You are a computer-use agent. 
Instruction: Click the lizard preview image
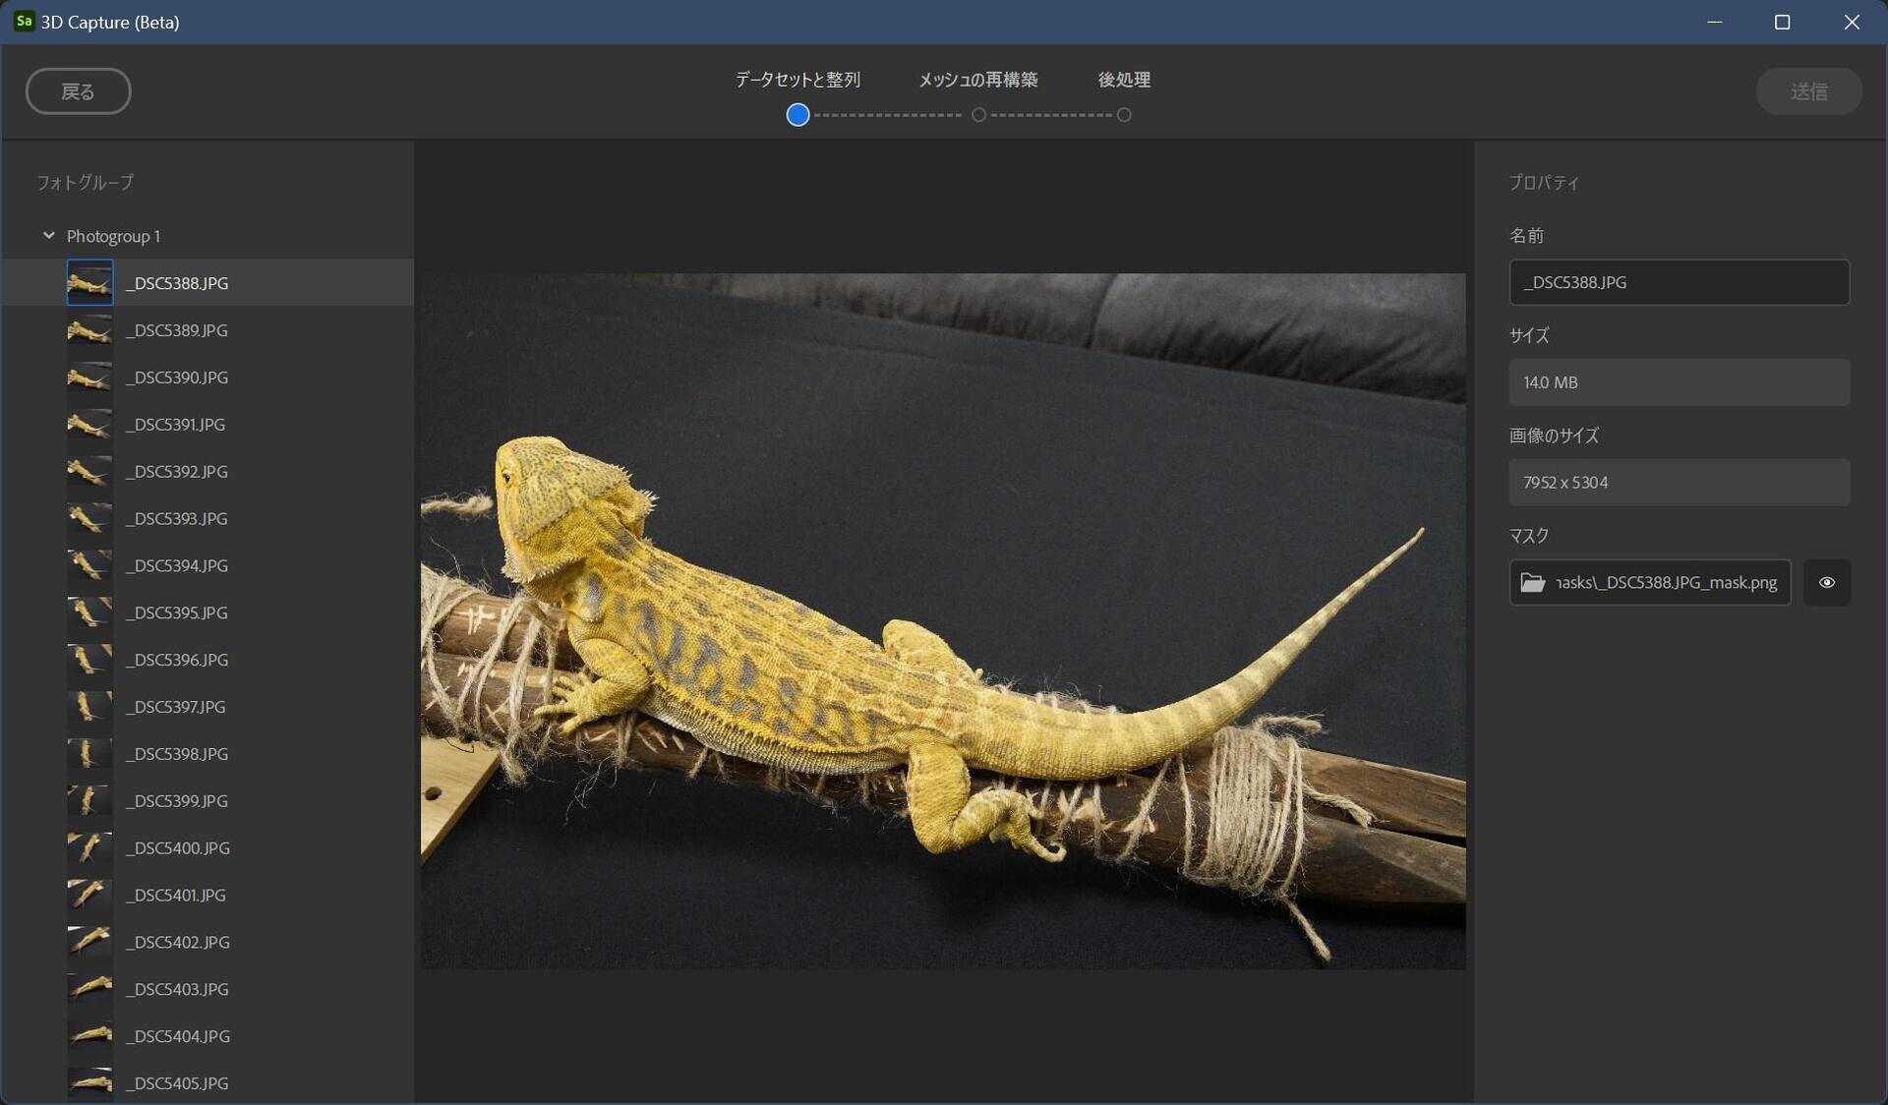click(x=943, y=621)
